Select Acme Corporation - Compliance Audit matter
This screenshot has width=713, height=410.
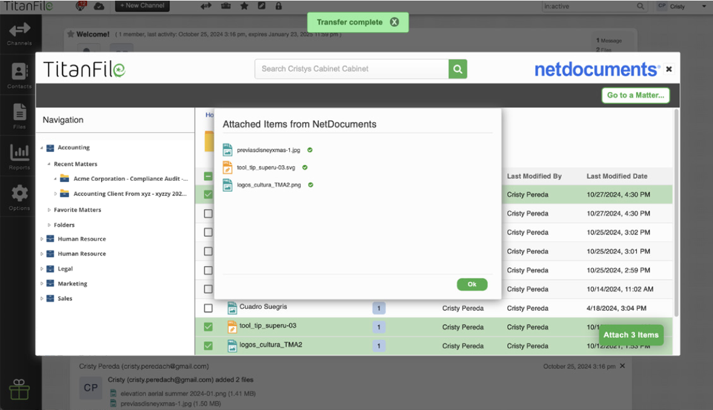click(131, 179)
